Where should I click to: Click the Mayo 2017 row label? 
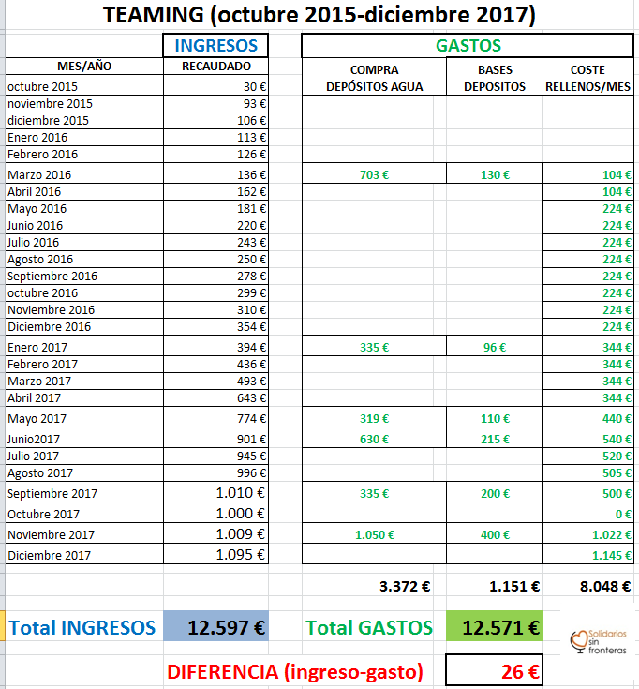click(x=84, y=418)
